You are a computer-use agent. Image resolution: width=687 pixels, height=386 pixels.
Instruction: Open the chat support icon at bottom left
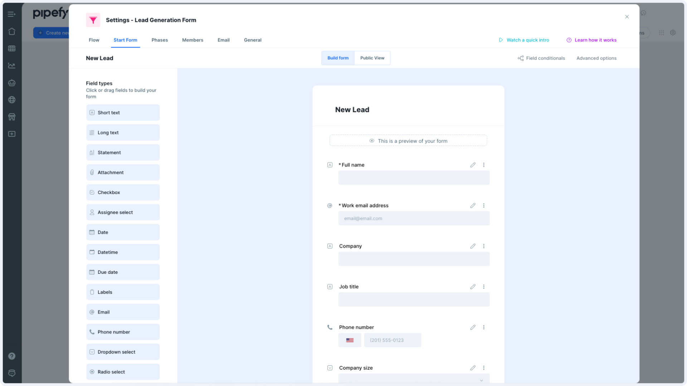[12, 373]
